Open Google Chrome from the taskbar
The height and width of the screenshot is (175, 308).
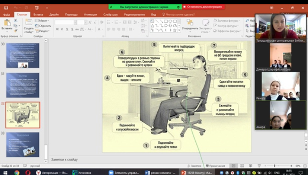coord(17,172)
